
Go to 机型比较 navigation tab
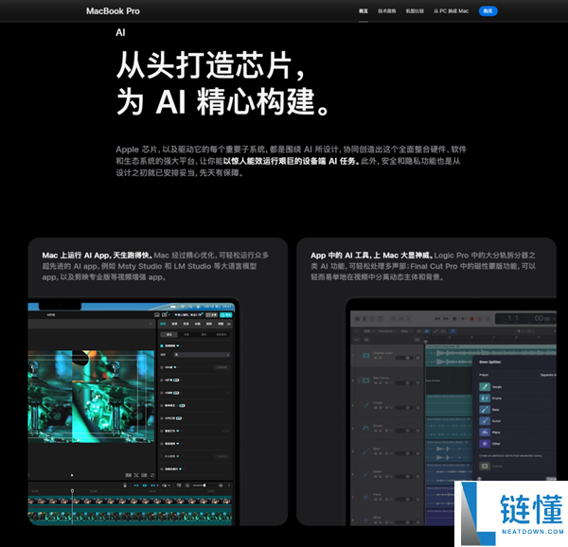415,11
